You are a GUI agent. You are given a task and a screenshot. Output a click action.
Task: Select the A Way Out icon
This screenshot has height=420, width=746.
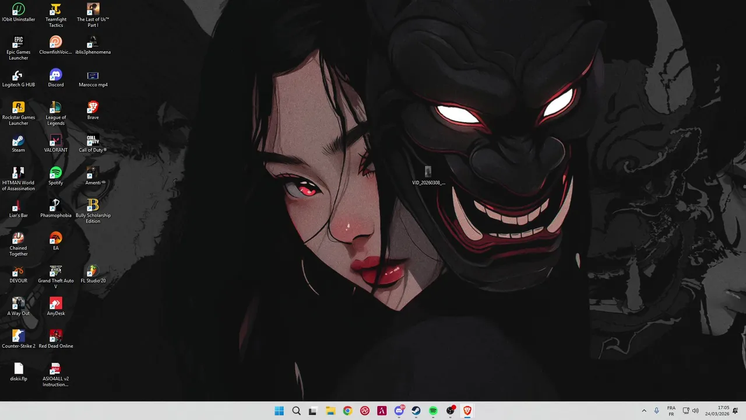[19, 307]
